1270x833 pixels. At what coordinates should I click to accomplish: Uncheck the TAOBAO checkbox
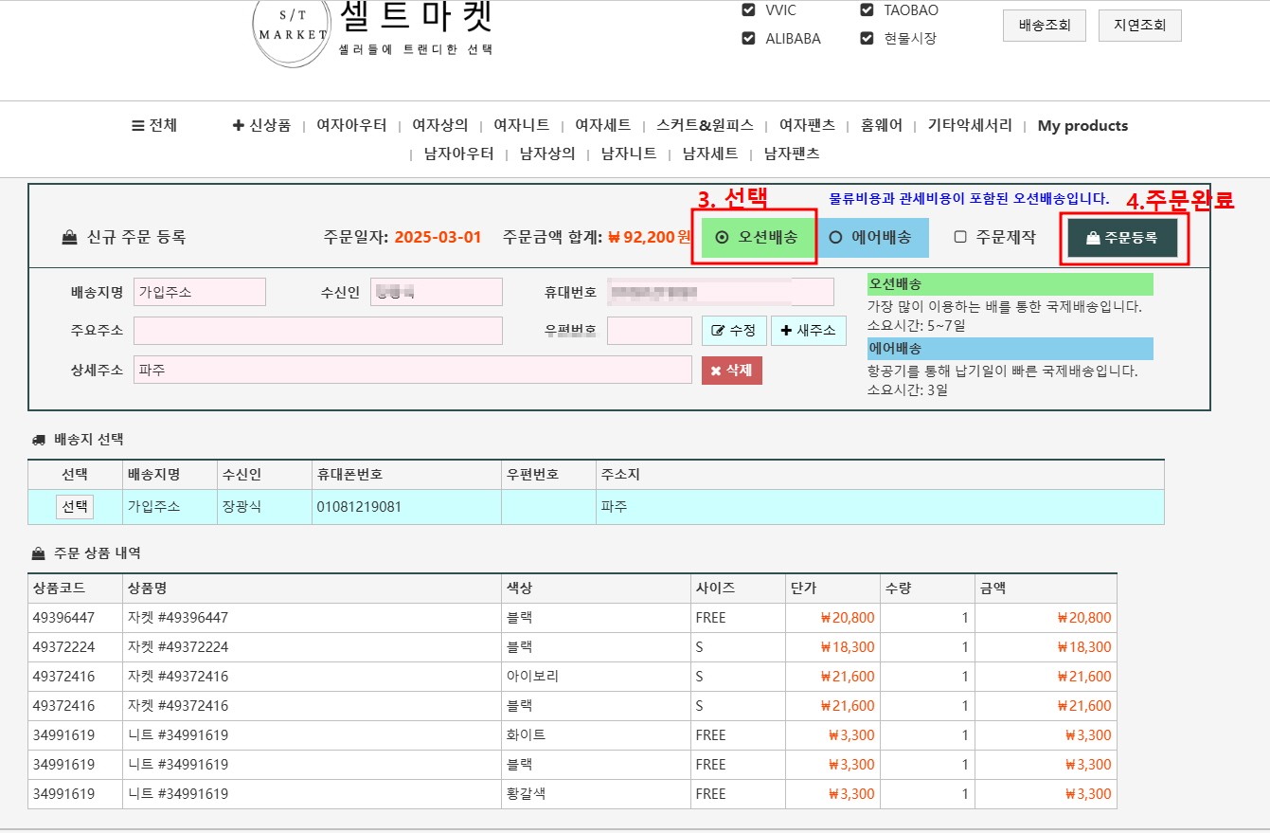[x=867, y=10]
